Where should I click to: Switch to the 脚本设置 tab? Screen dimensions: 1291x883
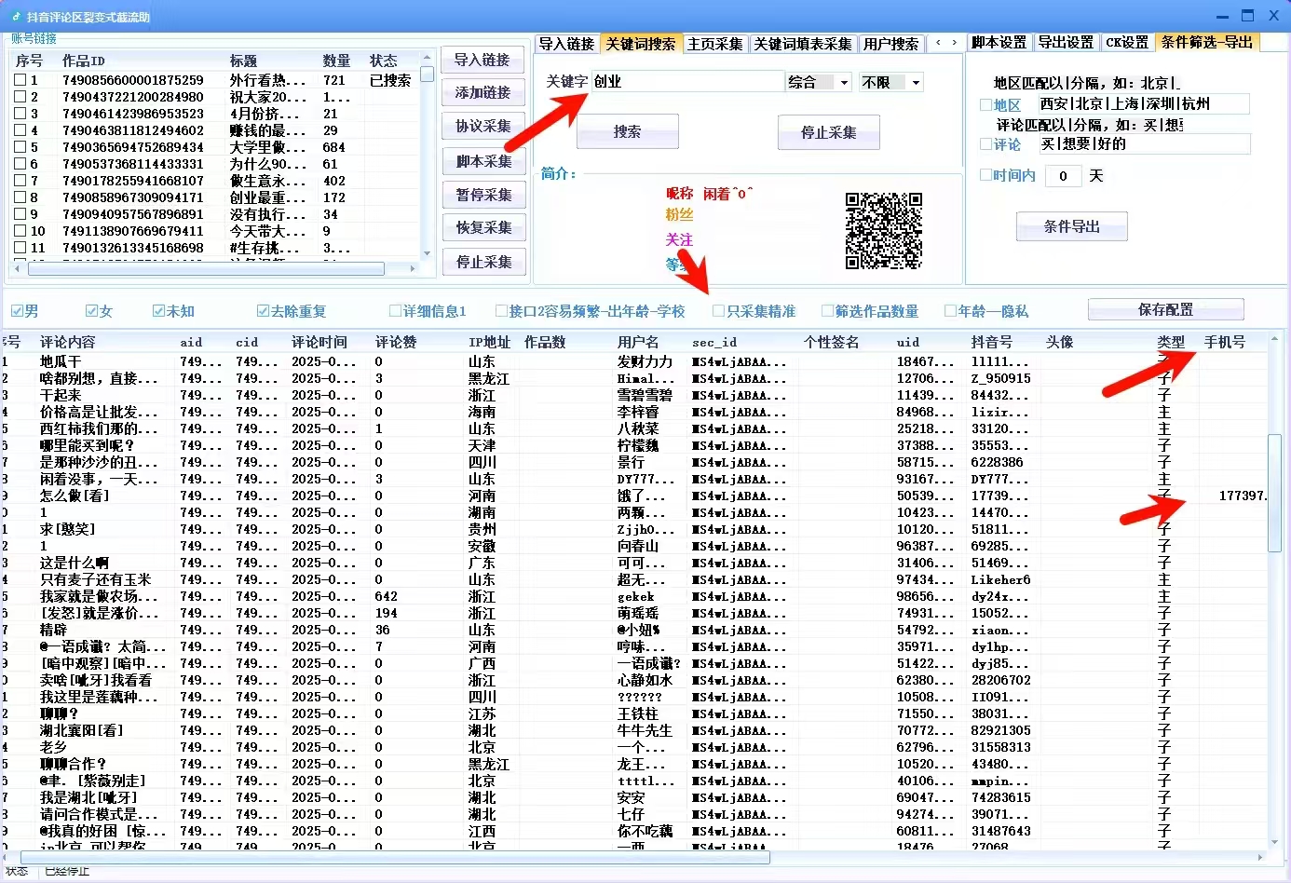tap(999, 43)
